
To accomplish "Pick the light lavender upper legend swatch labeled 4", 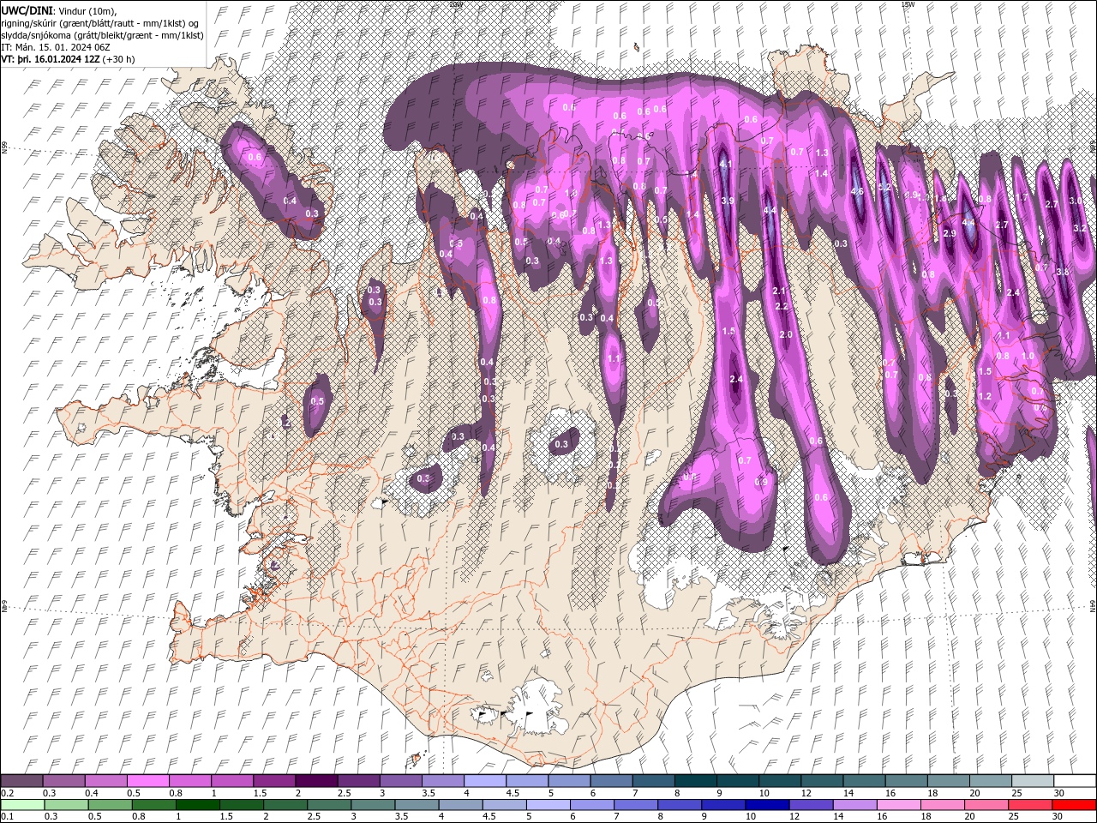I will pos(484,781).
